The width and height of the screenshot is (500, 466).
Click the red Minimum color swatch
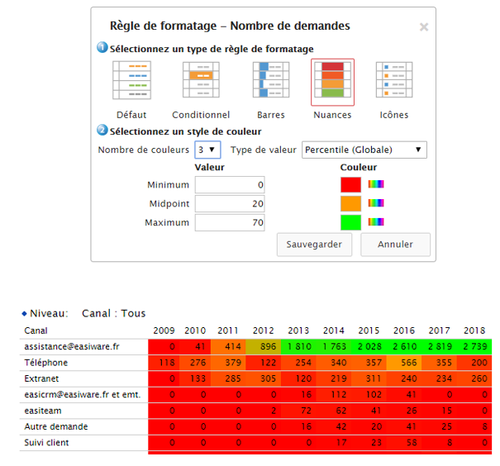click(350, 184)
